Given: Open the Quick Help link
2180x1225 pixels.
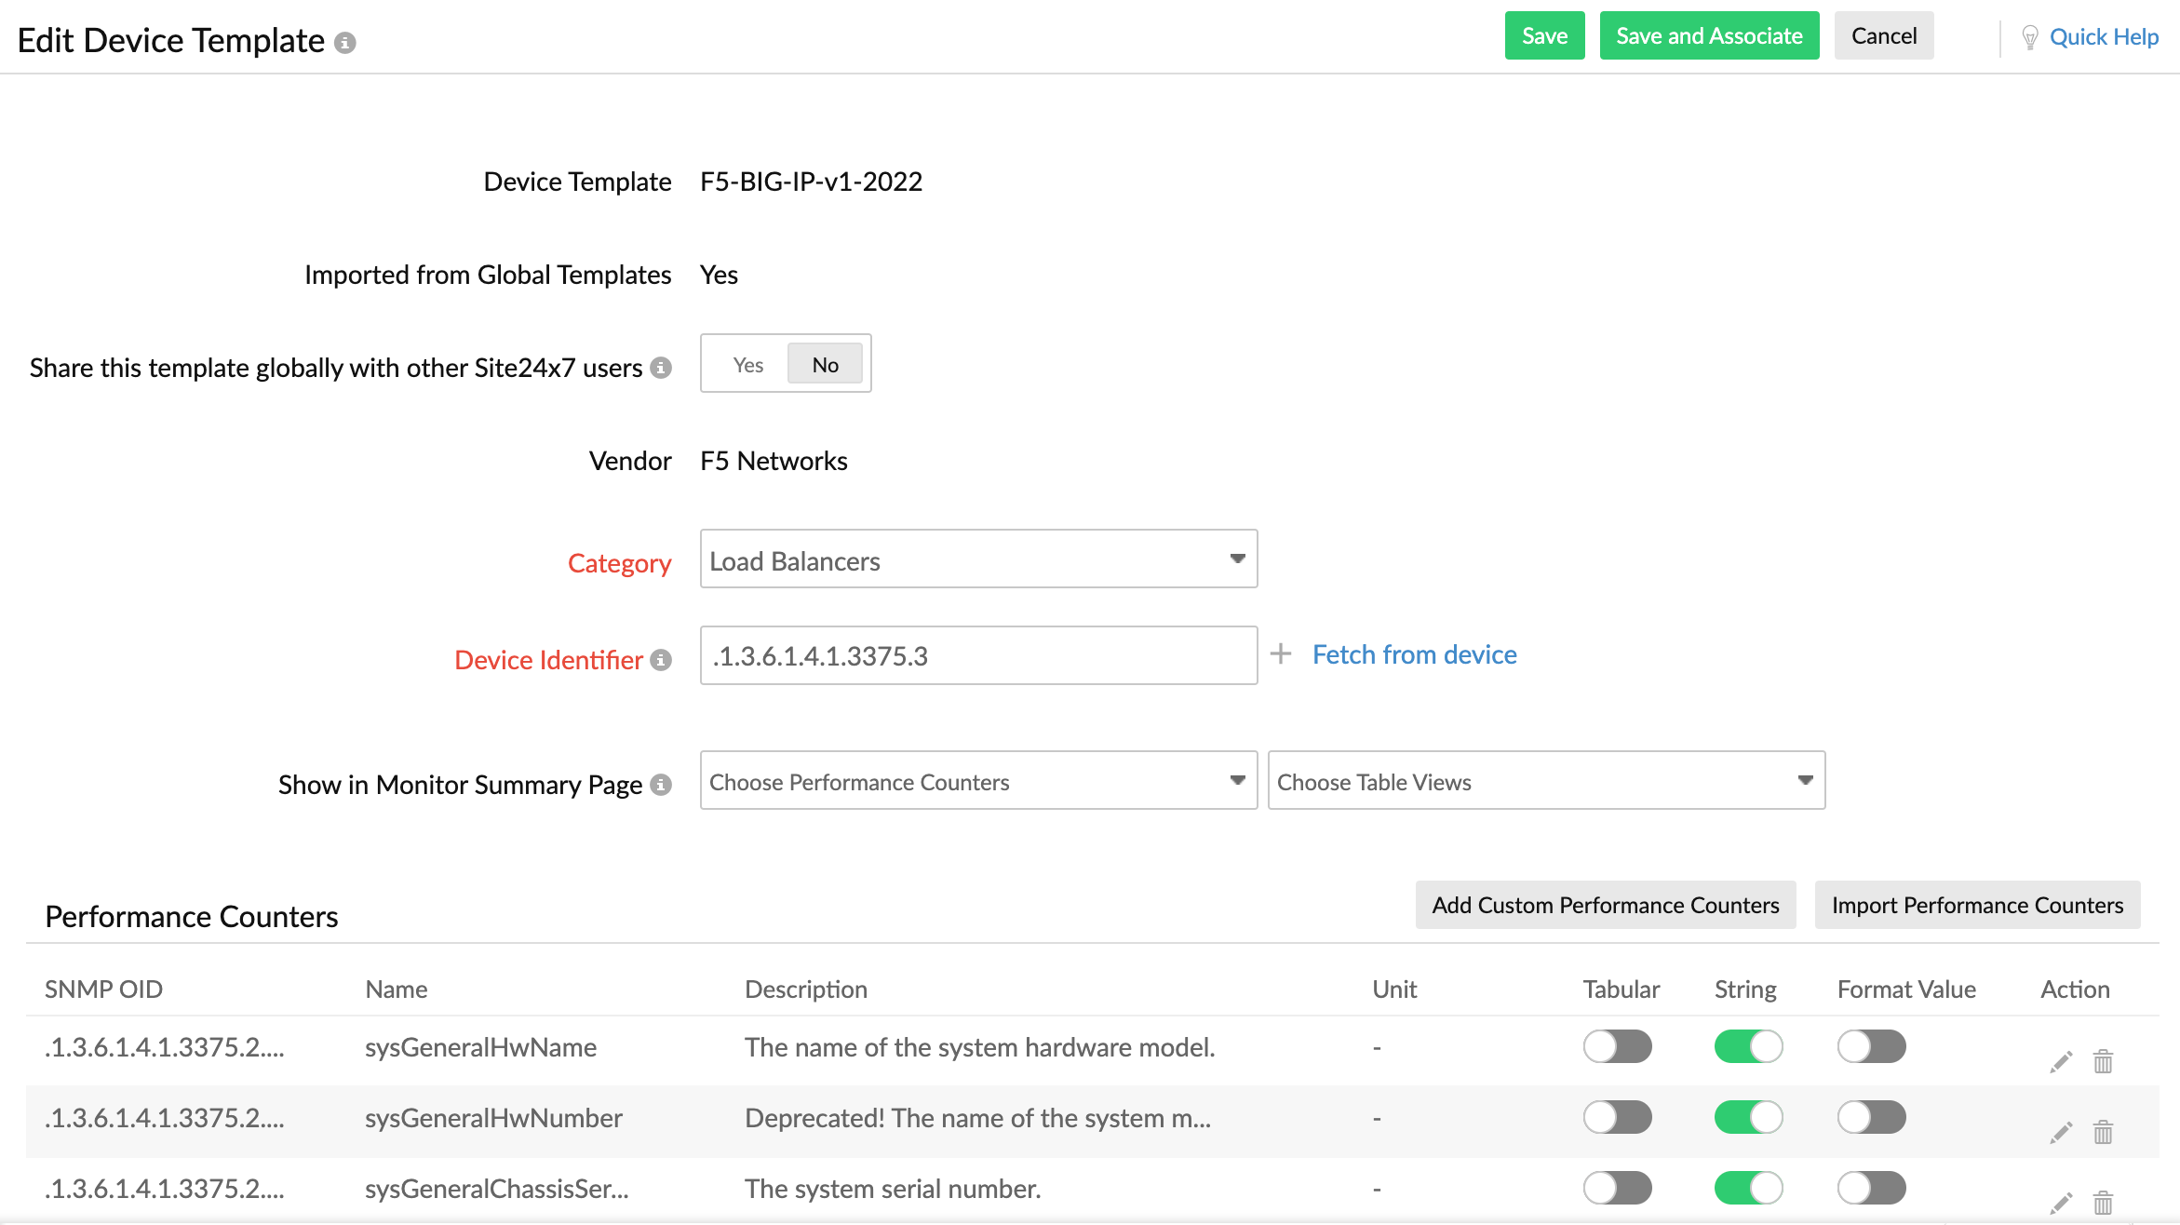Looking at the screenshot, I should (x=2103, y=37).
